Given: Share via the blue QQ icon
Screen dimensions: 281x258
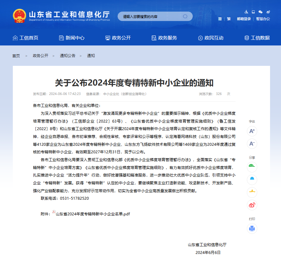Looking at the screenshot, I should 252,179.
